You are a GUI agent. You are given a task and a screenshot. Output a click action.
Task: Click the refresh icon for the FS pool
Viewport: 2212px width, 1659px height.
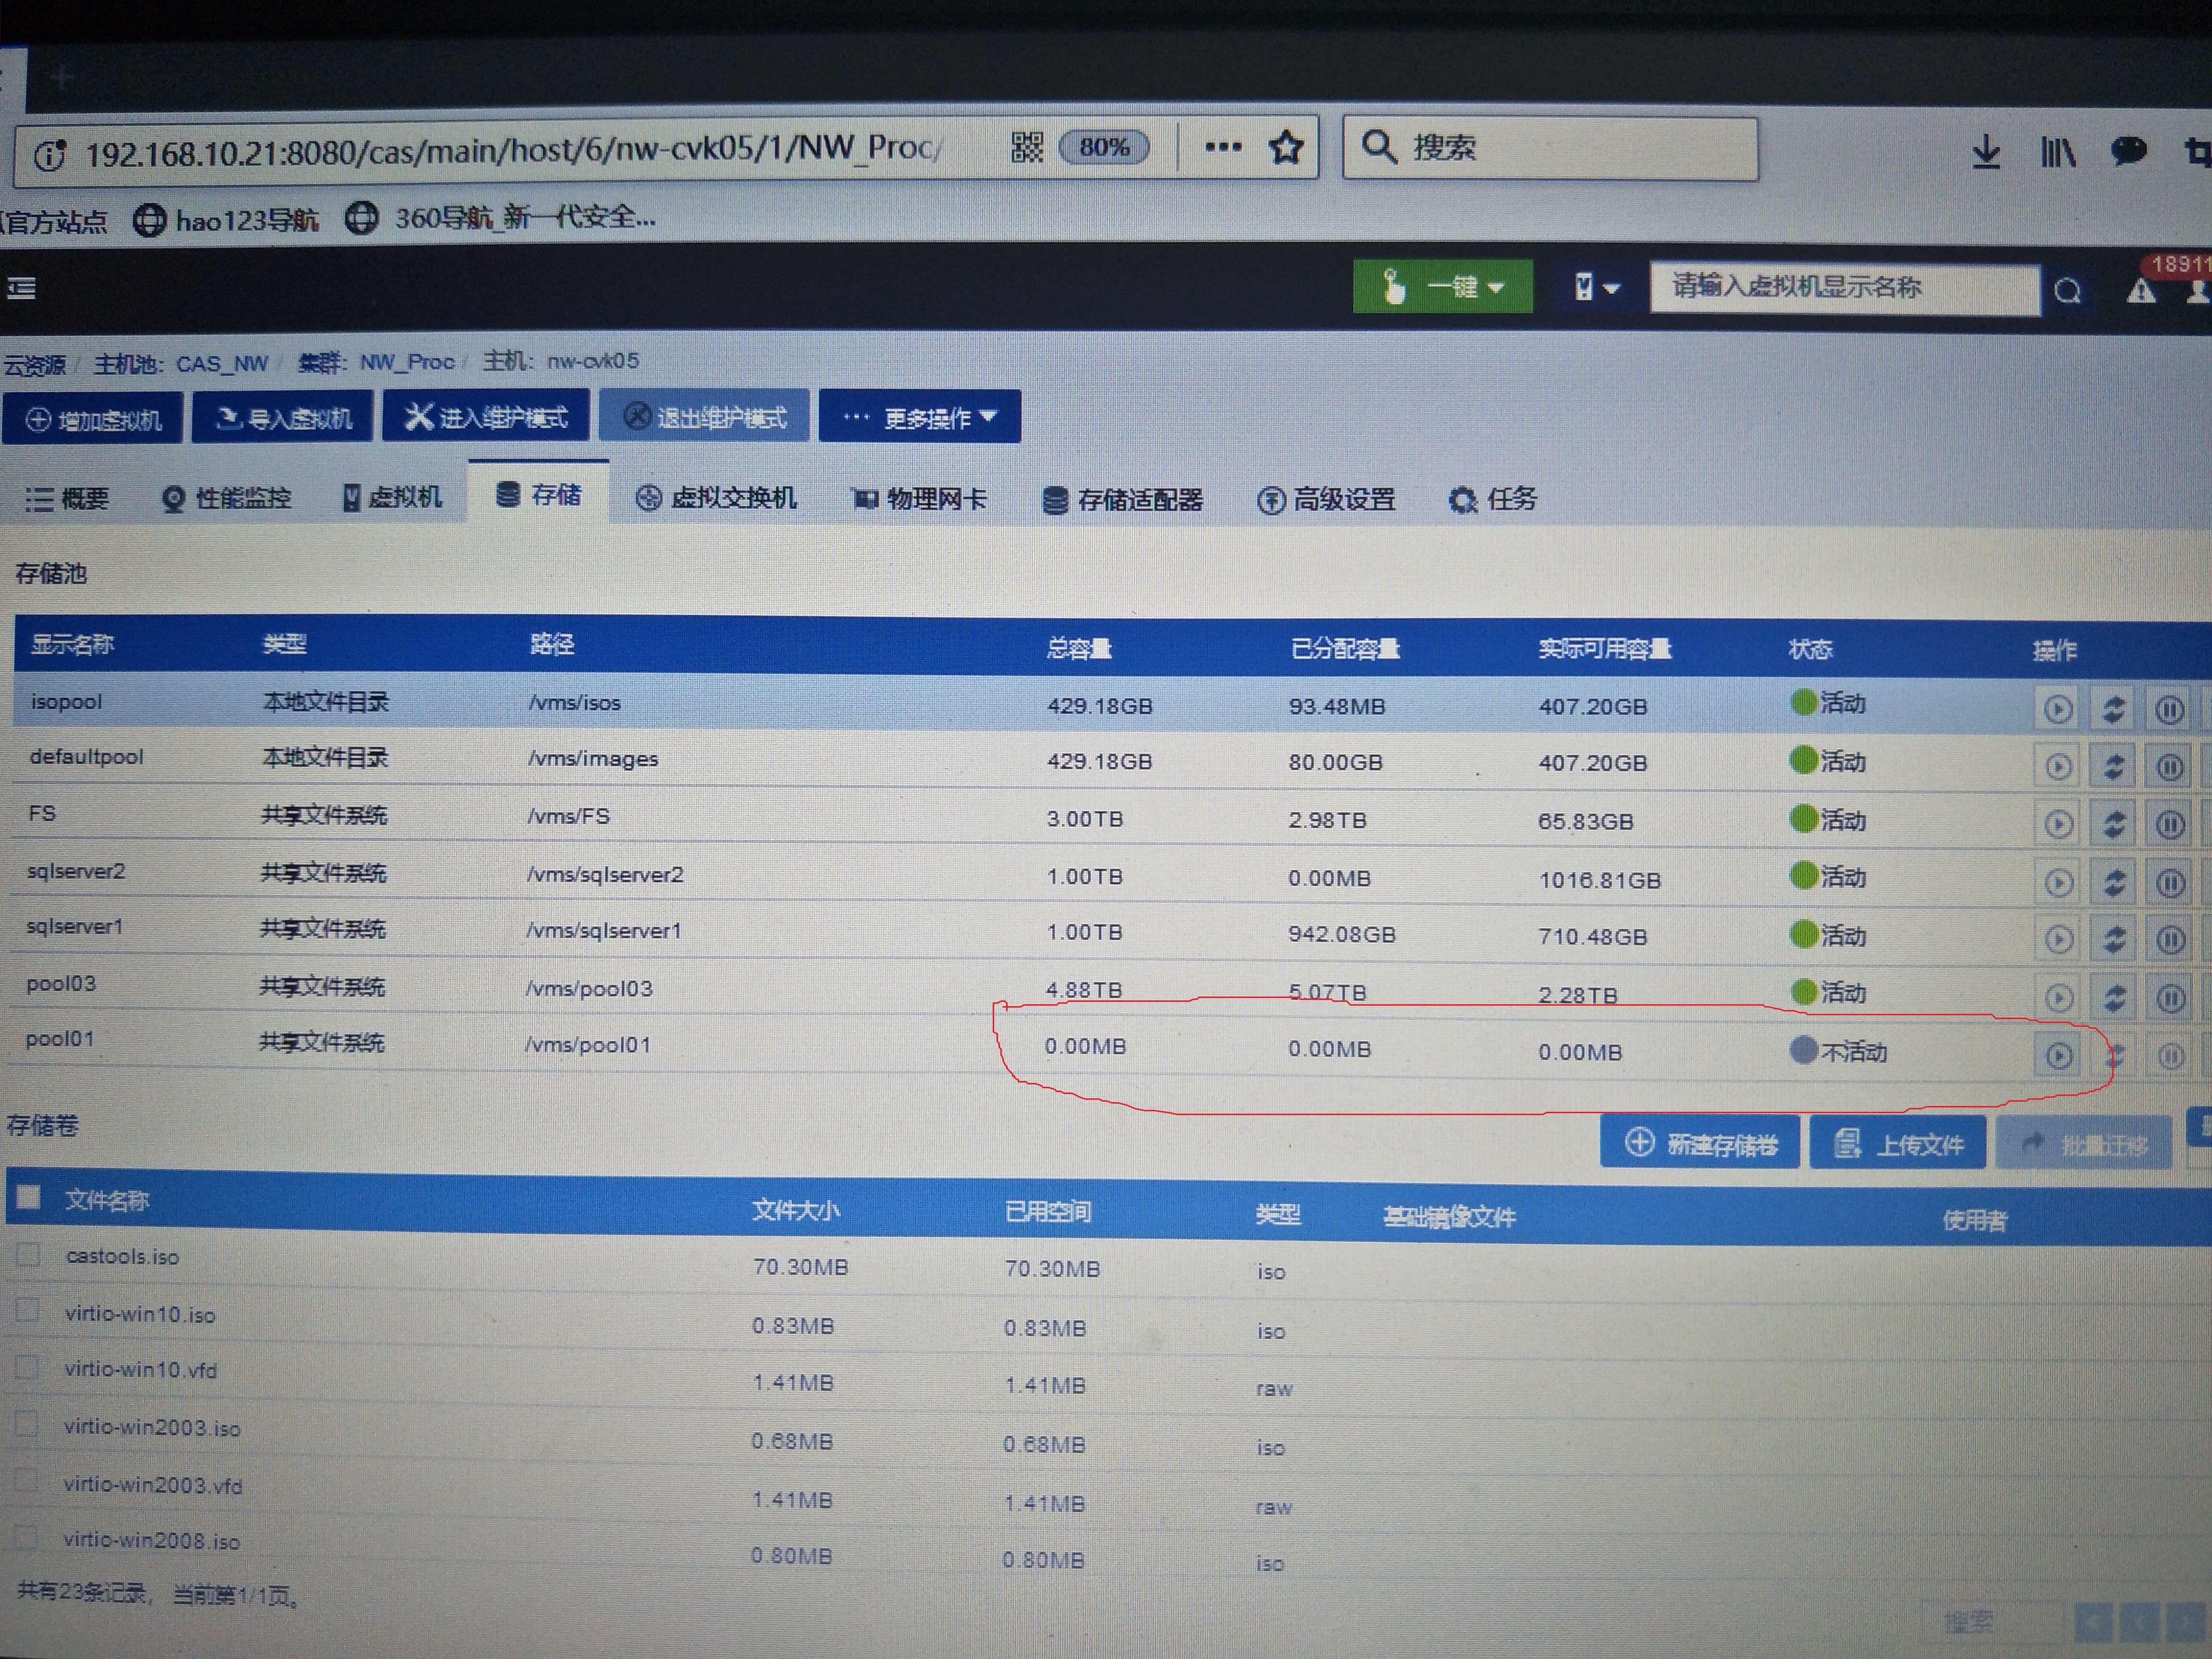tap(2113, 824)
